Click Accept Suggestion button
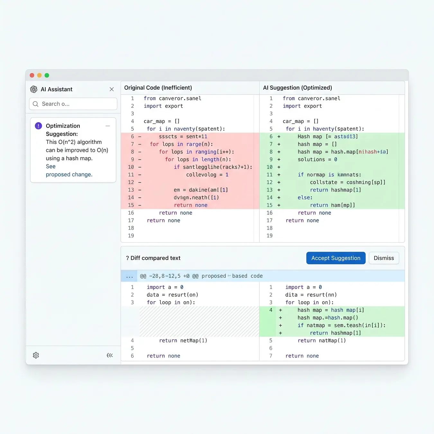 pyautogui.click(x=336, y=258)
